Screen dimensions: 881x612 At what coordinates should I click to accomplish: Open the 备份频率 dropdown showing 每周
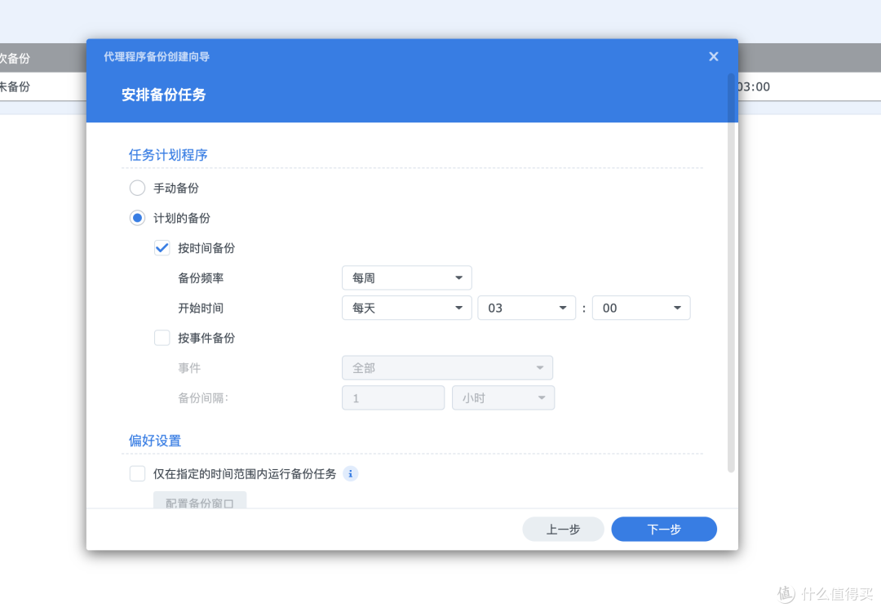coord(407,277)
